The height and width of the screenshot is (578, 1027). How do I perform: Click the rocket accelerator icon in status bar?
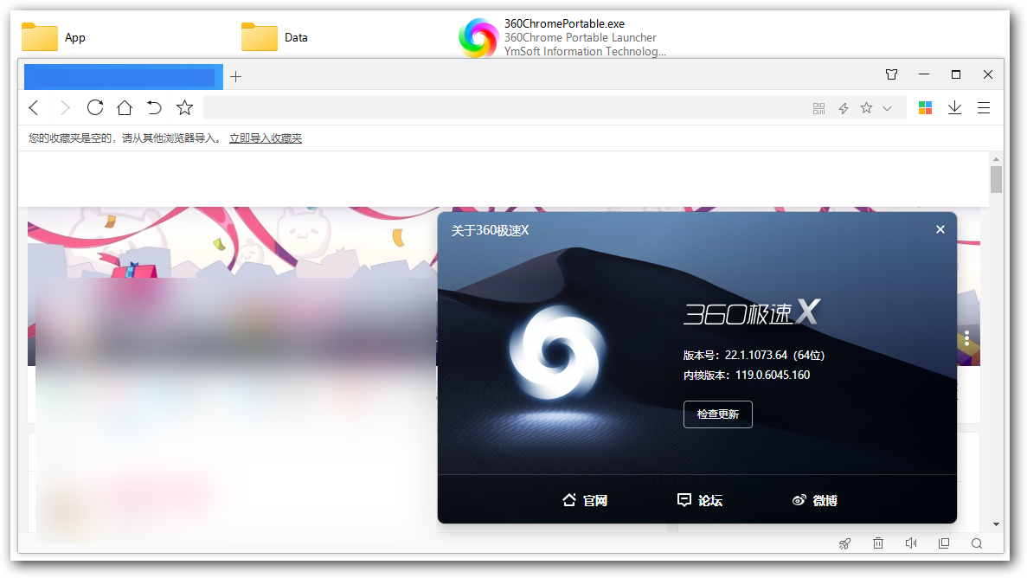(845, 543)
